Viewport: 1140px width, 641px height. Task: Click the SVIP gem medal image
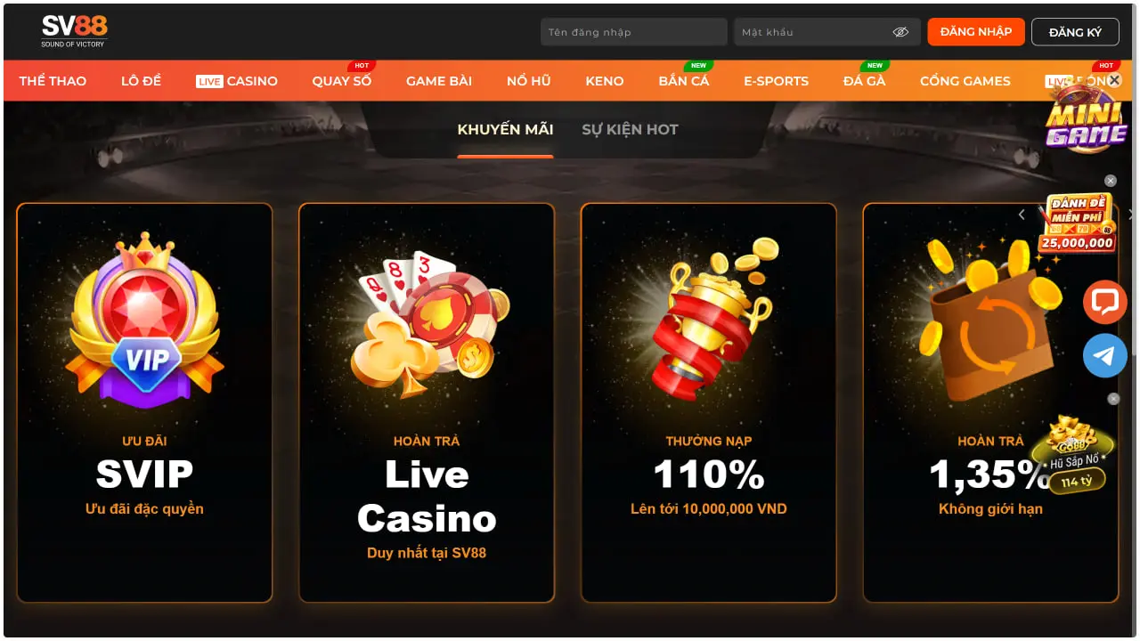click(x=144, y=322)
